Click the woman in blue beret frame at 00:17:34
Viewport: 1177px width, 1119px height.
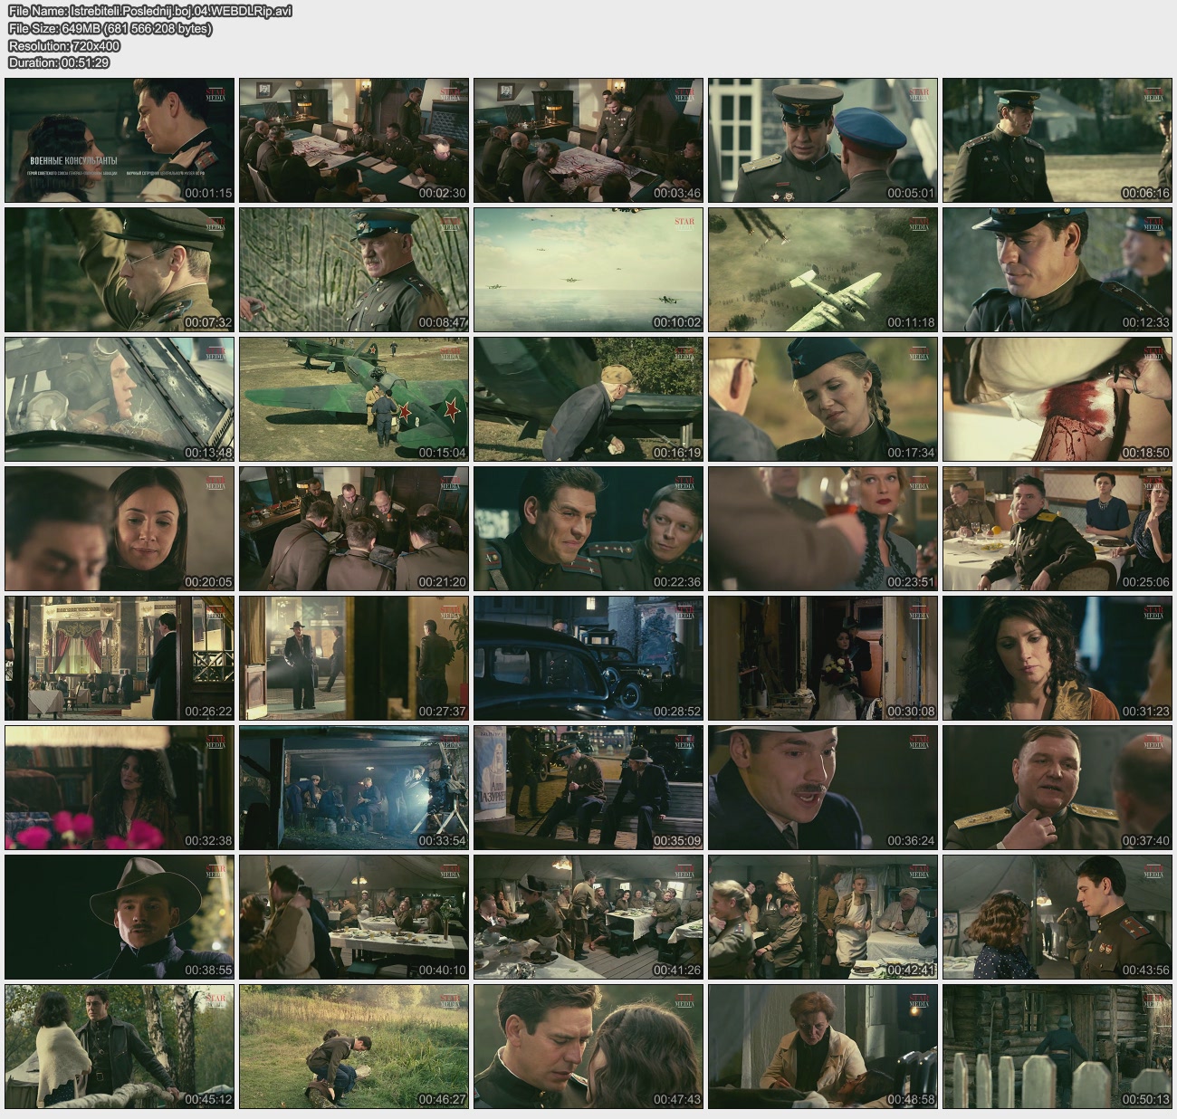[823, 399]
